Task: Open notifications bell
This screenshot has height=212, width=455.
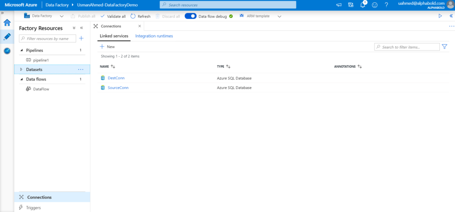Action: pos(363,5)
